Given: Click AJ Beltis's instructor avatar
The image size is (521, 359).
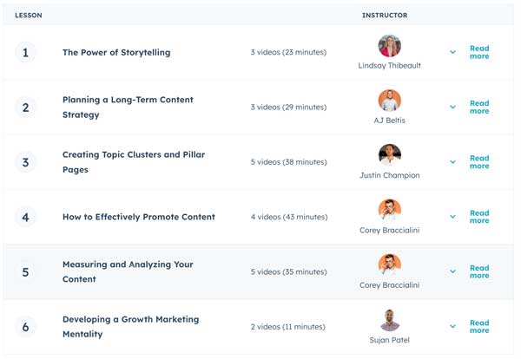Looking at the screenshot, I should pos(390,101).
